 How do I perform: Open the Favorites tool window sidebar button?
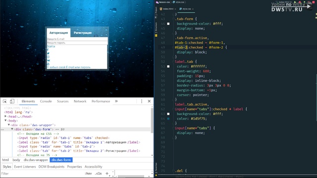click(x=156, y=170)
